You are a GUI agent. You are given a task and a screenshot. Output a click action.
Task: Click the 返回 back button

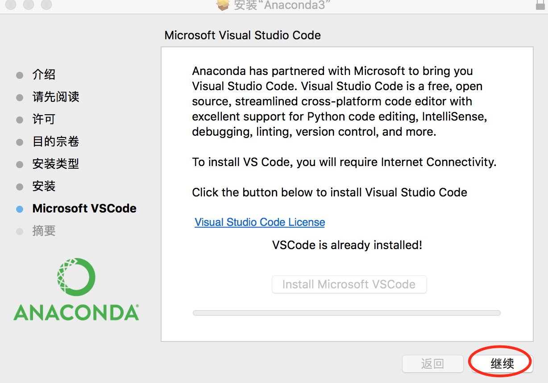pyautogui.click(x=432, y=364)
